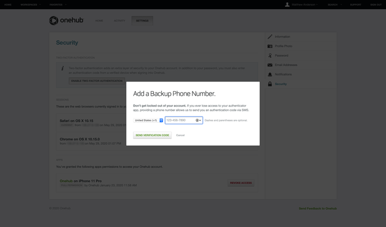Click the Security page heading
Screen dimensions: 386x227
[67, 42]
